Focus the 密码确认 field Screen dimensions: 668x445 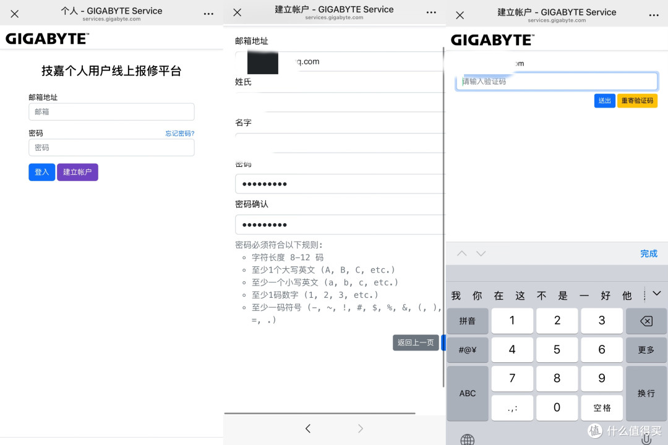coord(340,224)
